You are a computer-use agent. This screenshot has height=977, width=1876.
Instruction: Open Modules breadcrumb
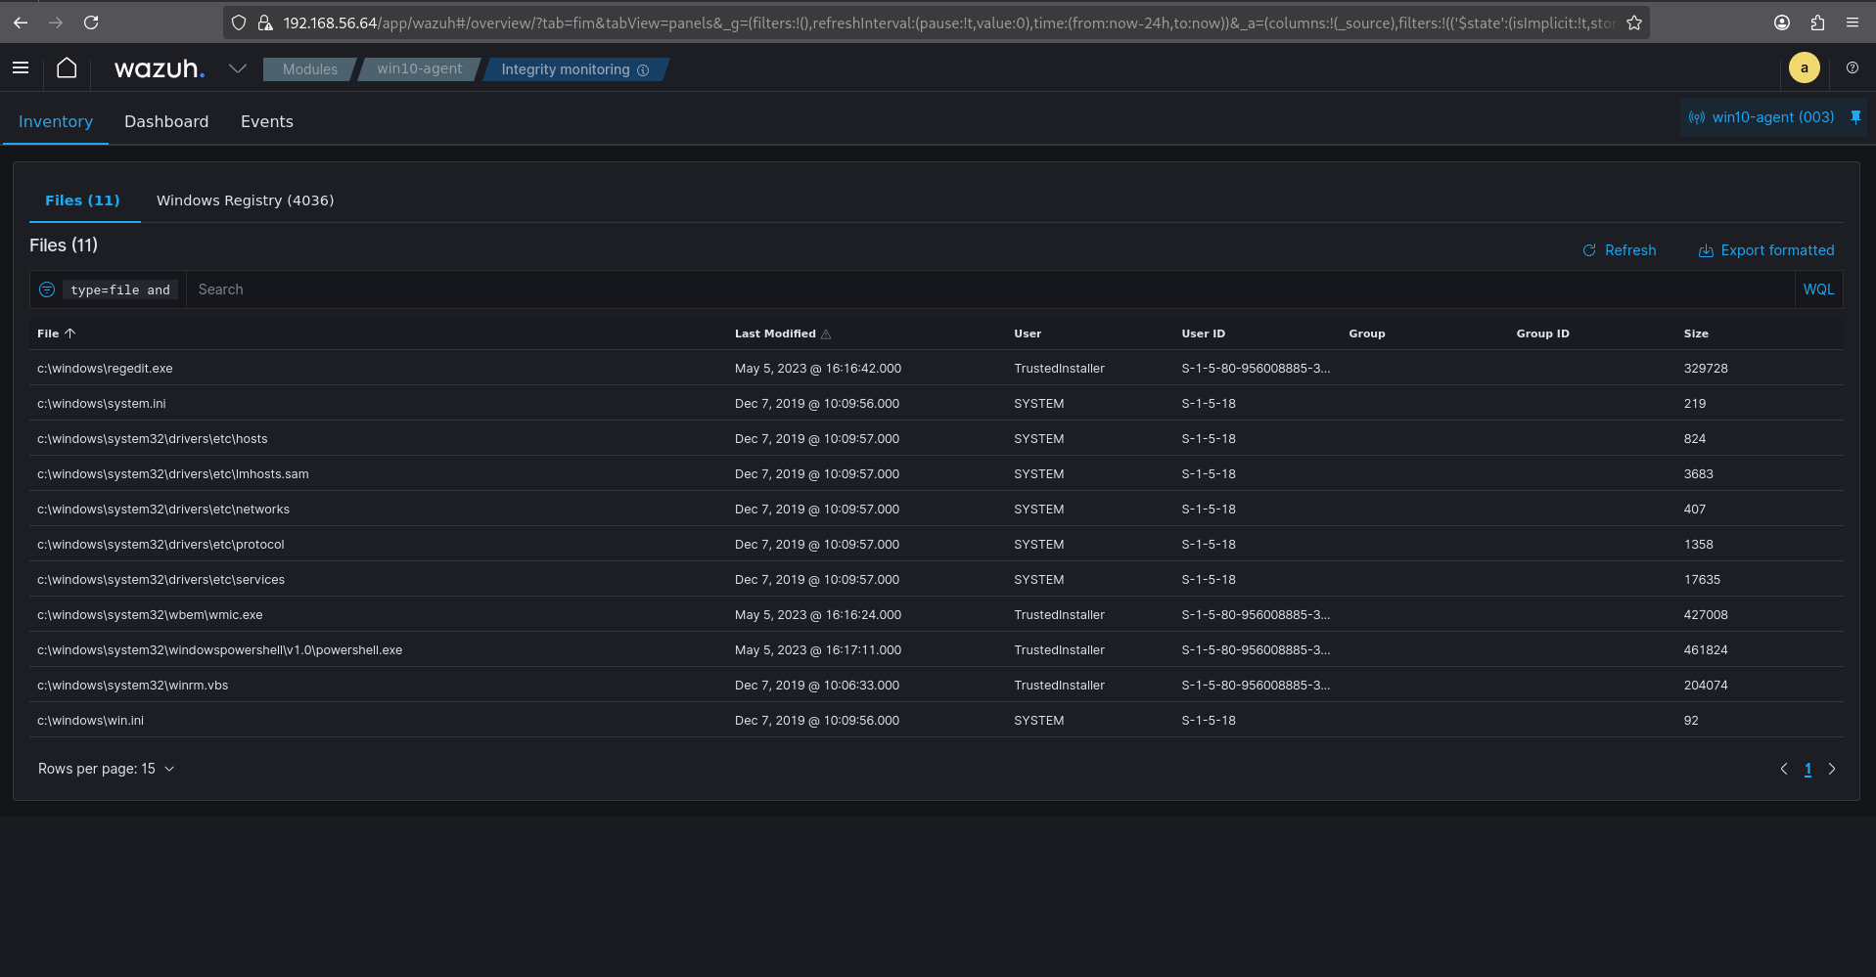click(309, 69)
